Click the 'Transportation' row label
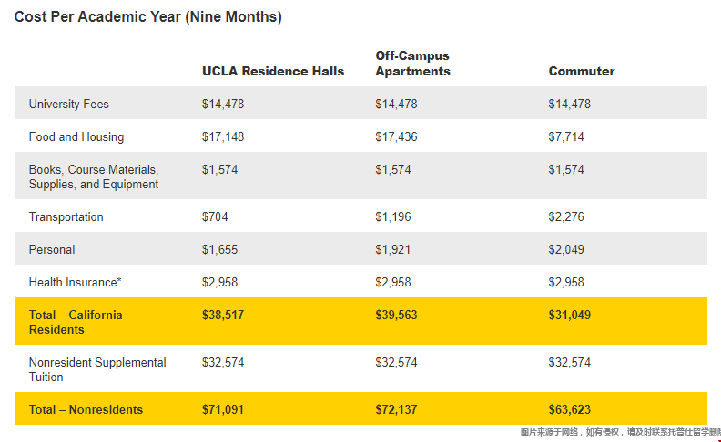This screenshot has width=721, height=442. 66,216
